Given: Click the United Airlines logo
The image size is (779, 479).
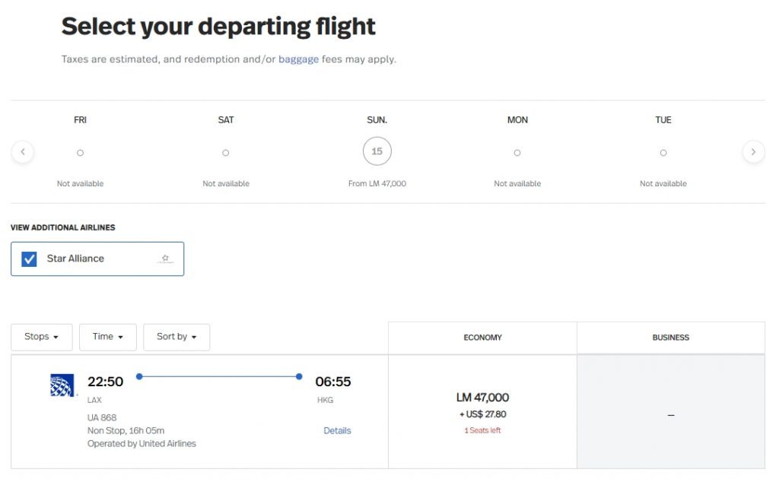Looking at the screenshot, I should click(63, 385).
